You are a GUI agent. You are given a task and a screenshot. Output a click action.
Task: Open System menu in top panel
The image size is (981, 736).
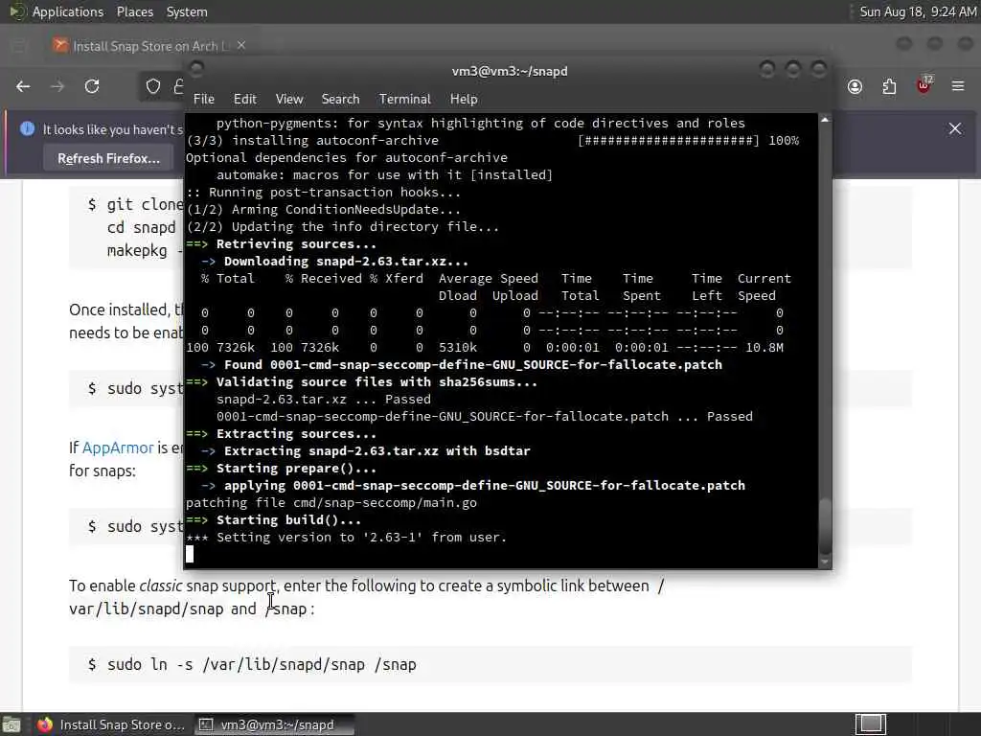point(187,11)
